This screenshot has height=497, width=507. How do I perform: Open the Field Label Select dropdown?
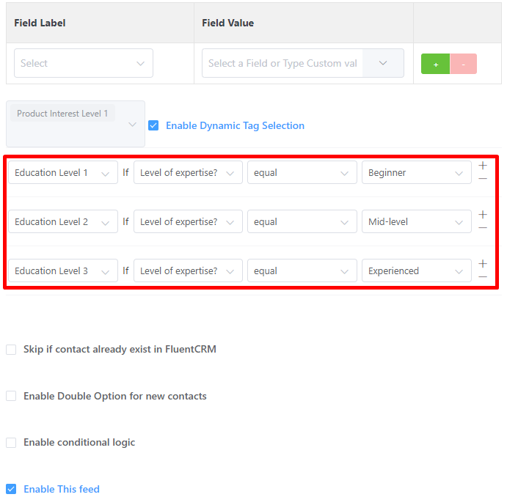pyautogui.click(x=83, y=63)
